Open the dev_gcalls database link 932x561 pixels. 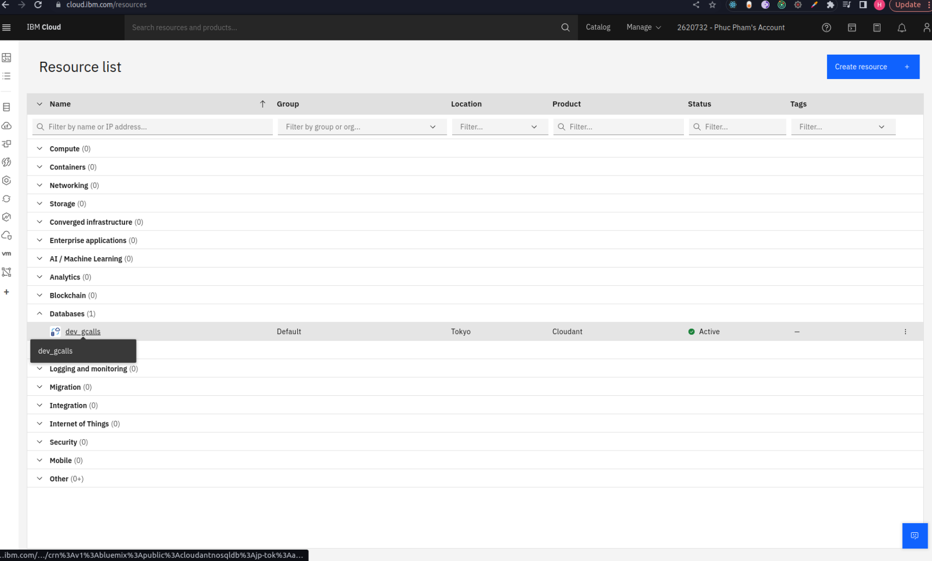[x=83, y=331]
